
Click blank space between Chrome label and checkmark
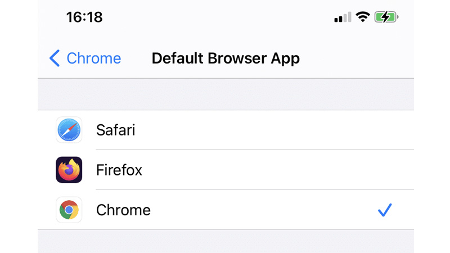click(x=264, y=210)
